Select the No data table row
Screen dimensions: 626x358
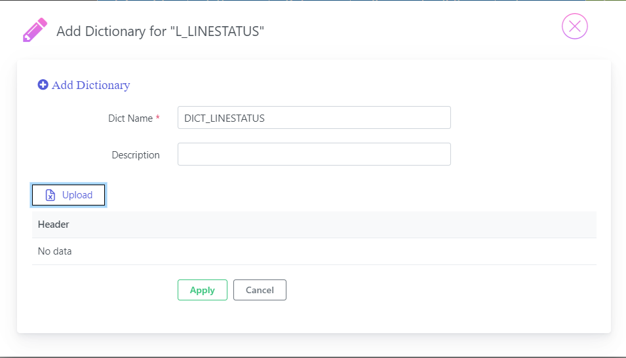314,251
